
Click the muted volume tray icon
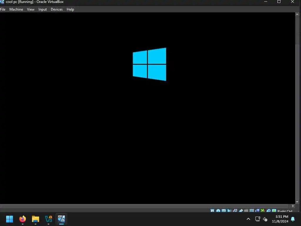pyautogui.click(x=265, y=219)
